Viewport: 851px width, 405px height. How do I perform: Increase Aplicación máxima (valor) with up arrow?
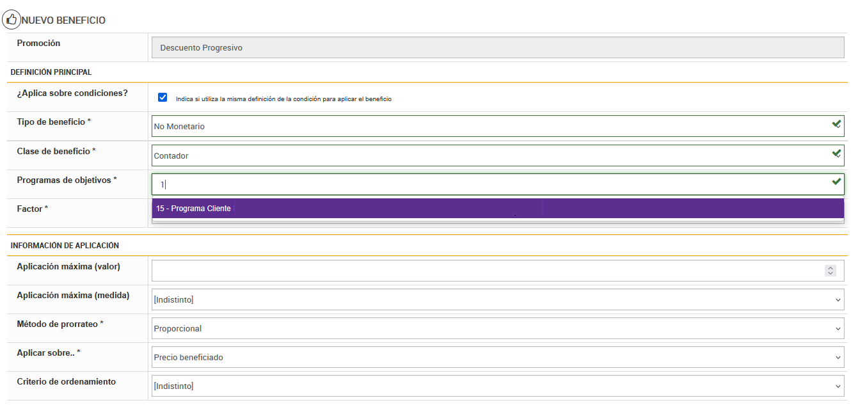coord(831,268)
